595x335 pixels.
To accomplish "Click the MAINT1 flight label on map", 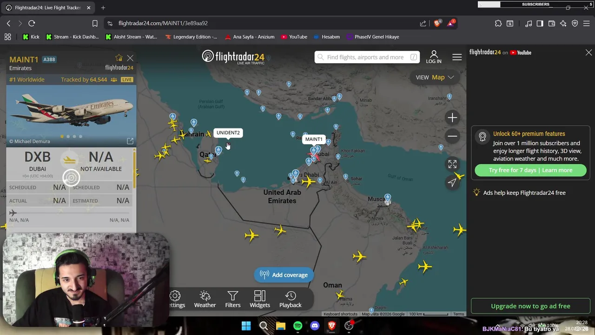I will coord(314,139).
